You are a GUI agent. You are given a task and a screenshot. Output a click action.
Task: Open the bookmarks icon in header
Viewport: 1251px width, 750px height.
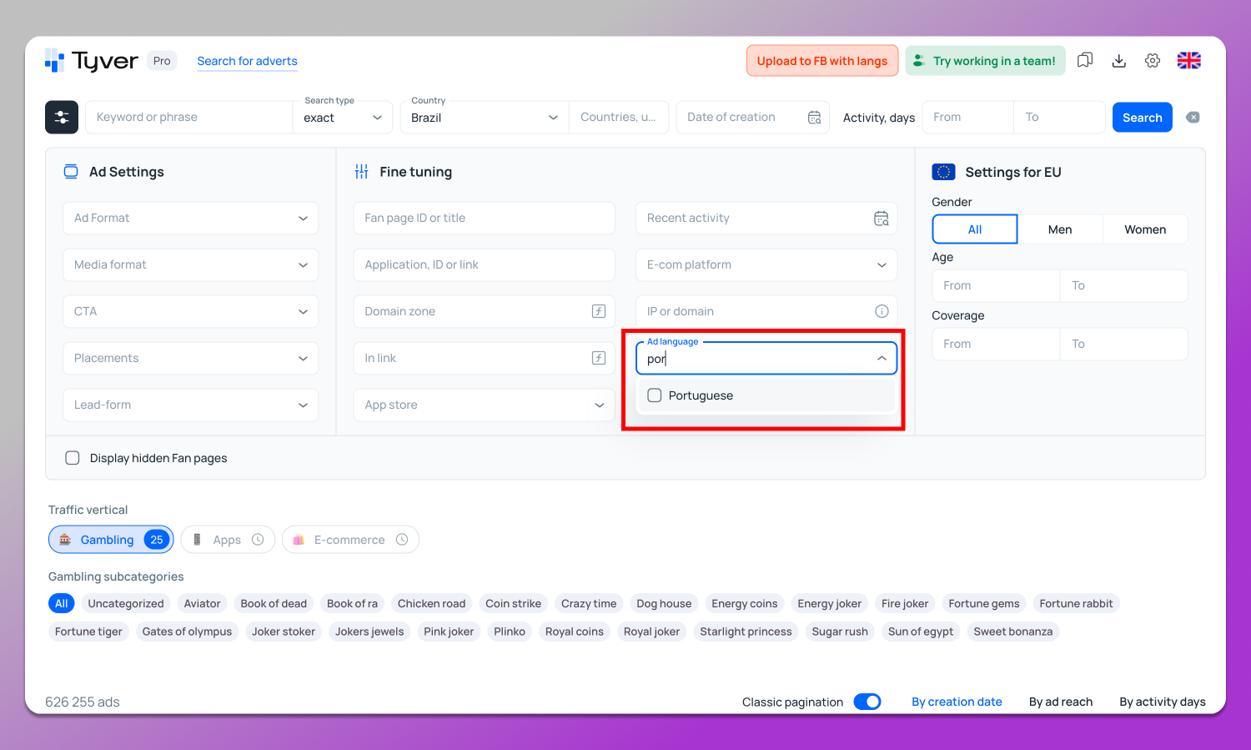[1084, 61]
